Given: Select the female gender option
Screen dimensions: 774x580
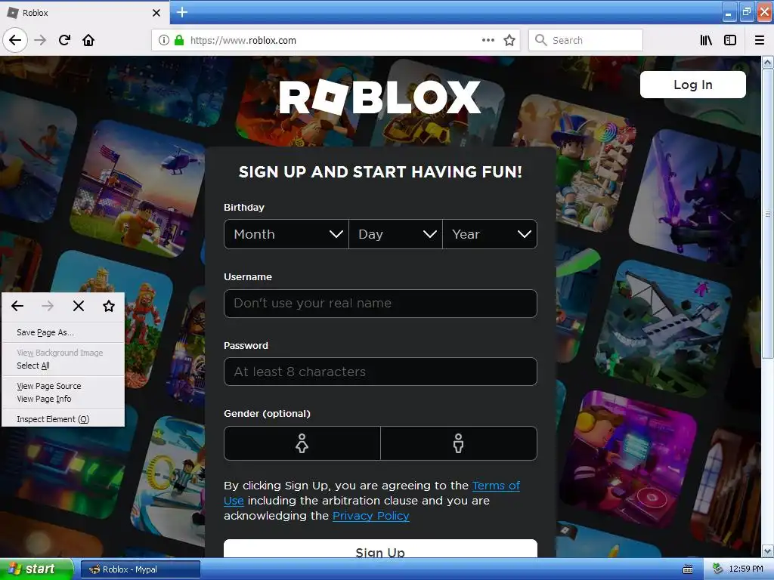Looking at the screenshot, I should (x=302, y=443).
